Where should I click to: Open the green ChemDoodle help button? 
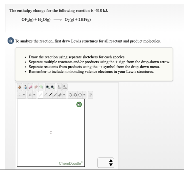tap(79, 104)
